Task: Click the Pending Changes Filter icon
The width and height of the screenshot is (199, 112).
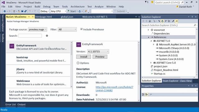Action: (155, 21)
